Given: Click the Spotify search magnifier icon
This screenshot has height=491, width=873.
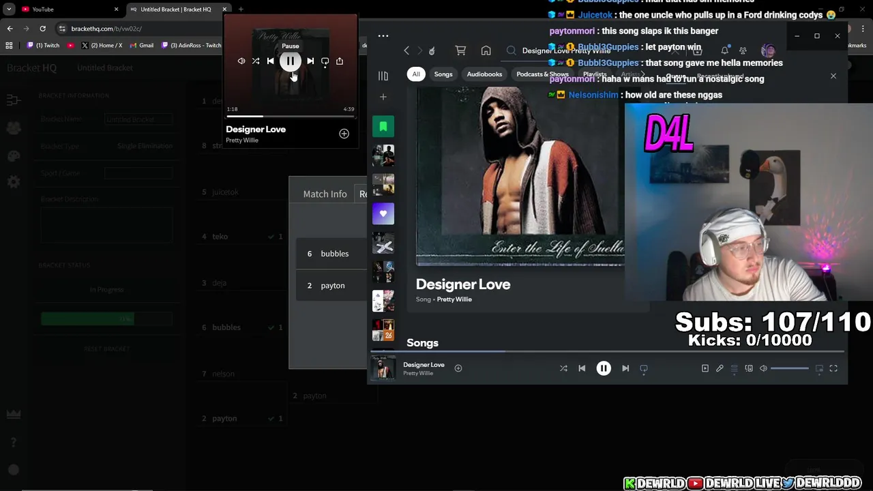Looking at the screenshot, I should point(511,50).
